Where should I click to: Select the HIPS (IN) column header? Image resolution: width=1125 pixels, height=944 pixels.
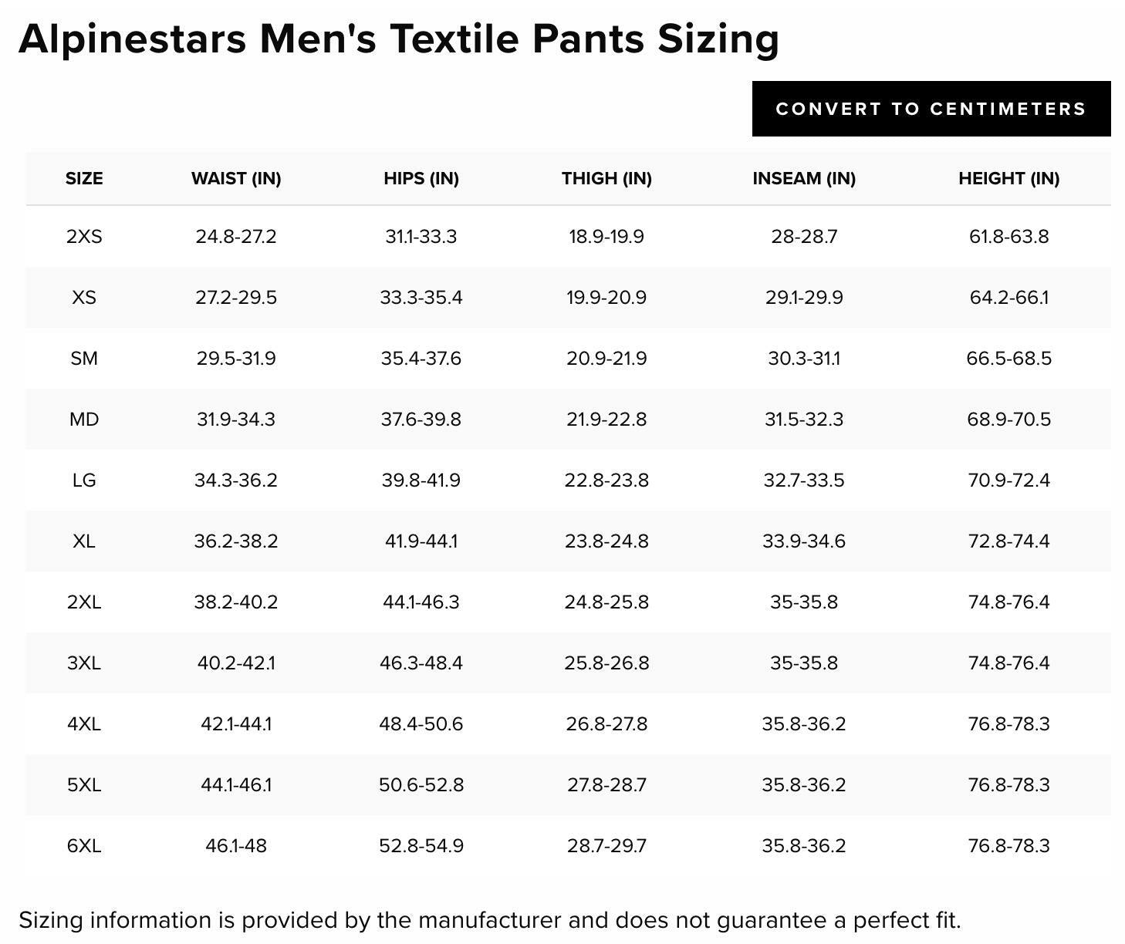point(421,178)
